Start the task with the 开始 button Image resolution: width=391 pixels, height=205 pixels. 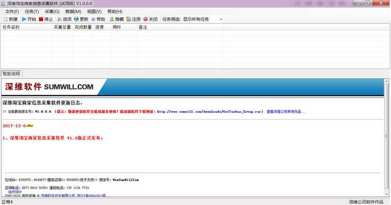point(29,19)
